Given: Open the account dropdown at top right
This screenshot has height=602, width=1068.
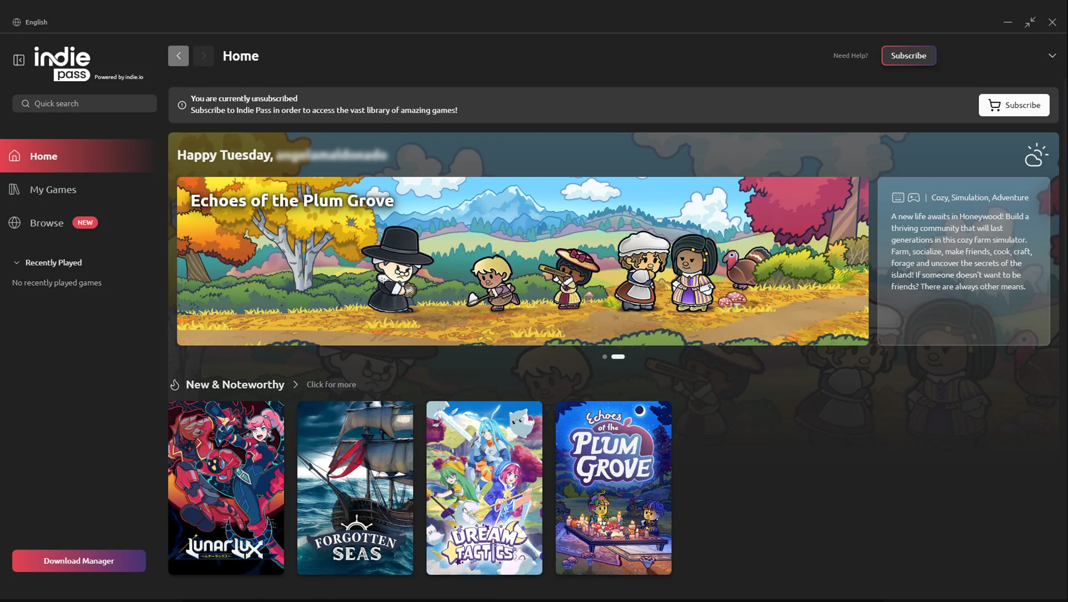Looking at the screenshot, I should click(1052, 56).
